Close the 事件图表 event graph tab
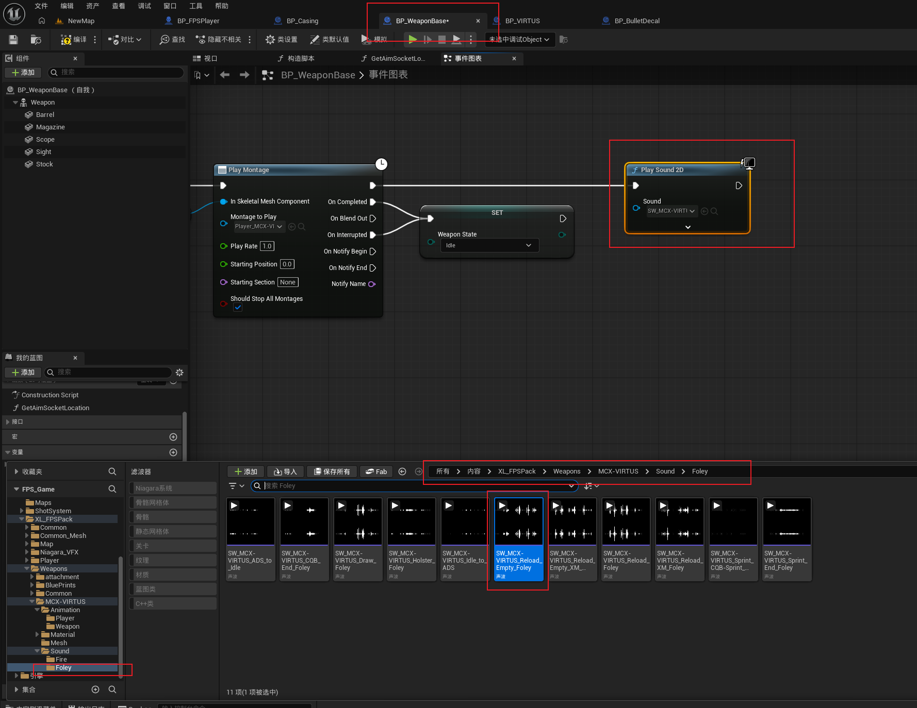 (514, 59)
